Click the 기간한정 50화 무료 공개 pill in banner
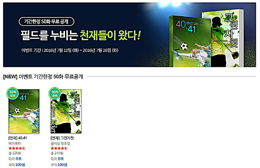Screen dimensions: 260x168 click(46, 22)
